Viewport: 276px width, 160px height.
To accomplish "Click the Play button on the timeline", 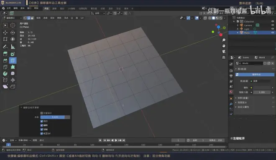I will point(116,140).
